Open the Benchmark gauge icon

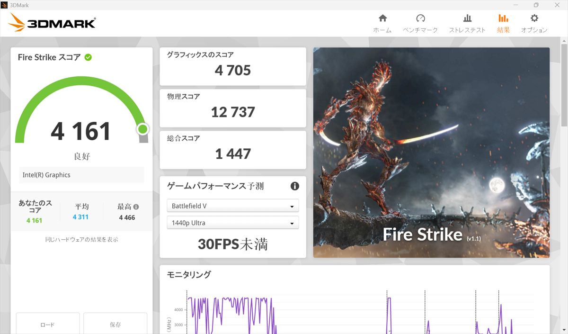(x=420, y=18)
